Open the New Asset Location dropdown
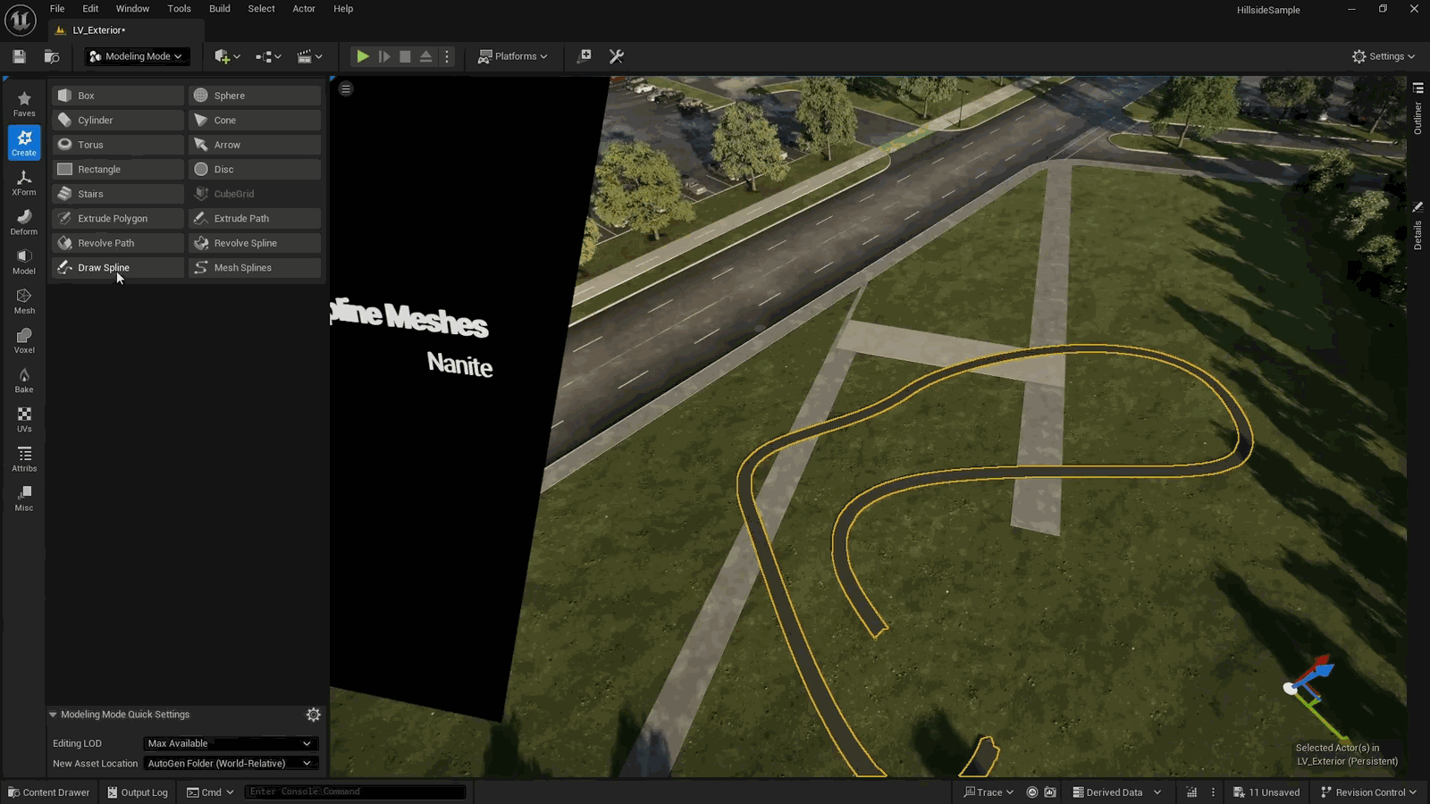The height and width of the screenshot is (804, 1430). click(230, 764)
